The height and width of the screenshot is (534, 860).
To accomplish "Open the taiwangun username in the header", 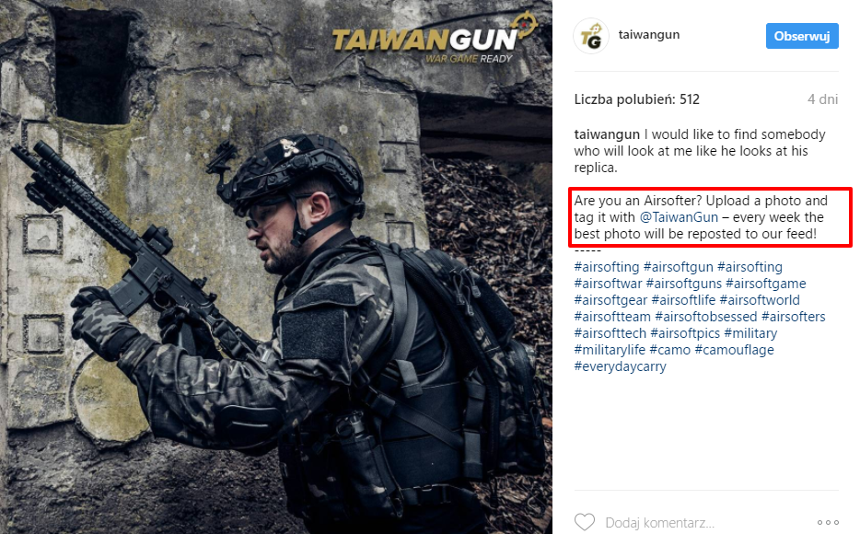I will click(649, 35).
